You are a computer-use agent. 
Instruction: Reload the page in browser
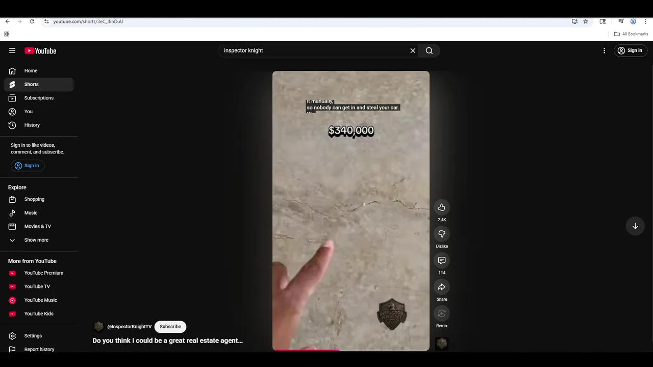32,21
